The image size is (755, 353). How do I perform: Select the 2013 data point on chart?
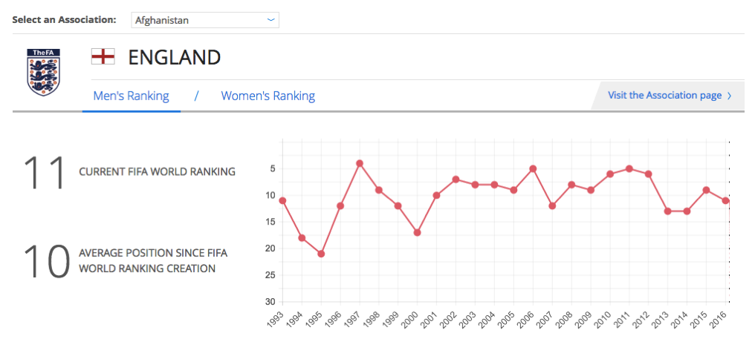668,211
